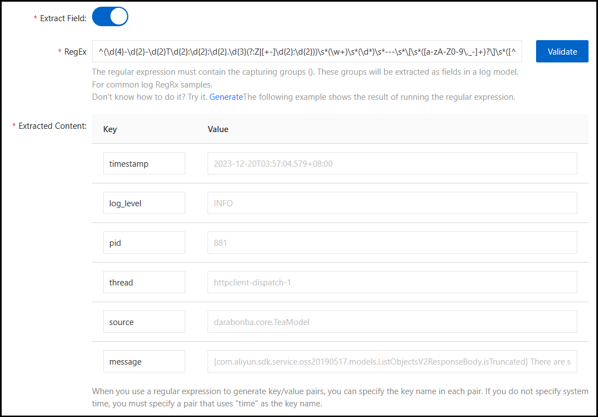Click the httpclient-dispatch-1 value field
The image size is (598, 417).
[x=392, y=283]
